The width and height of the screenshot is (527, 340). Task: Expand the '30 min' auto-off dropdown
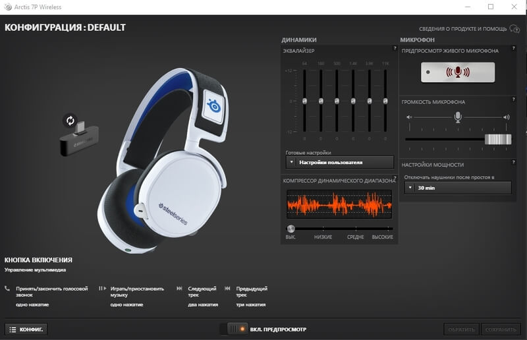[457, 188]
